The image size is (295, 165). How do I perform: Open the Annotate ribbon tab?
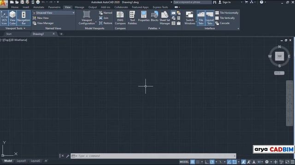[x=39, y=7]
